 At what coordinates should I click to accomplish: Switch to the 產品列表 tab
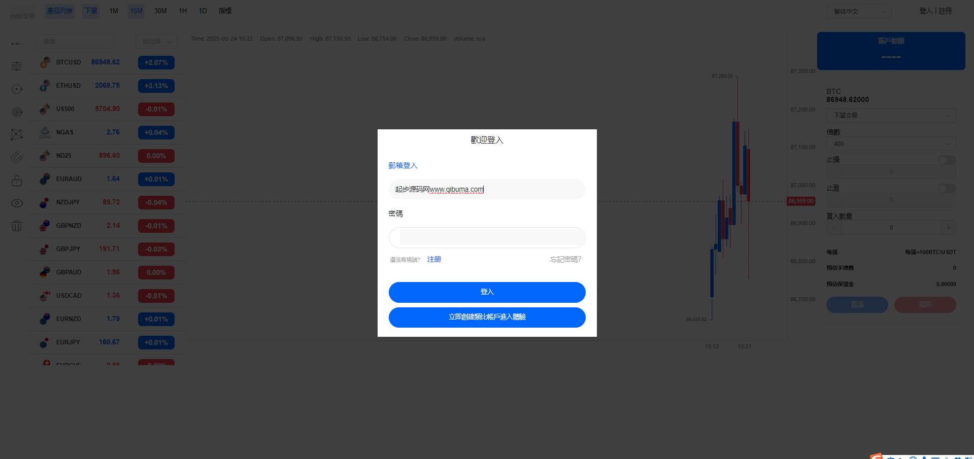[60, 11]
